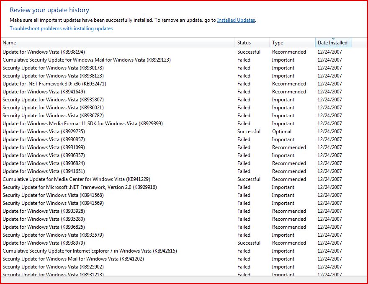Click the Failed status of KB929123
The height and width of the screenshot is (284, 368).
(244, 60)
